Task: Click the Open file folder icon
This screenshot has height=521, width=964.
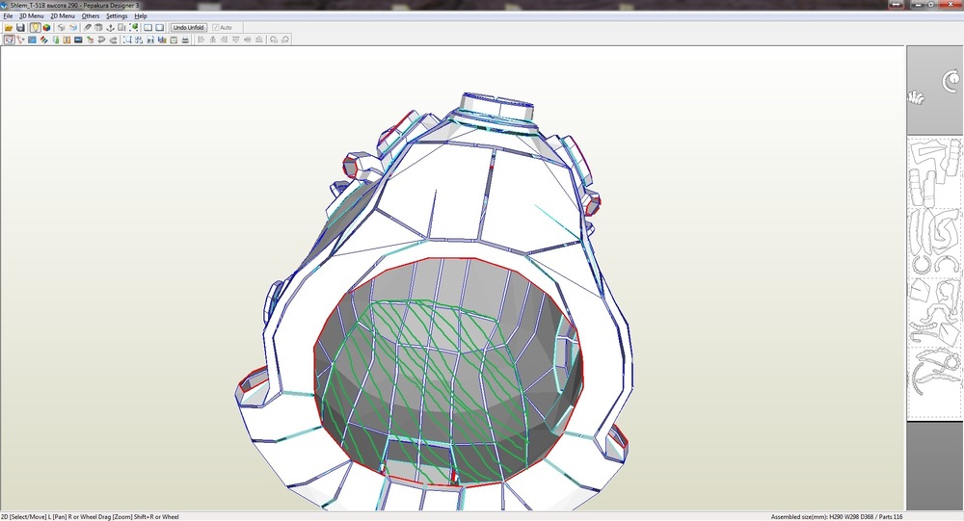Action: [x=9, y=28]
